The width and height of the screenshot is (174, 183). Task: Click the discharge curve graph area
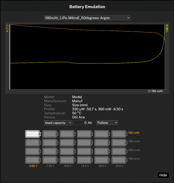coord(87,57)
